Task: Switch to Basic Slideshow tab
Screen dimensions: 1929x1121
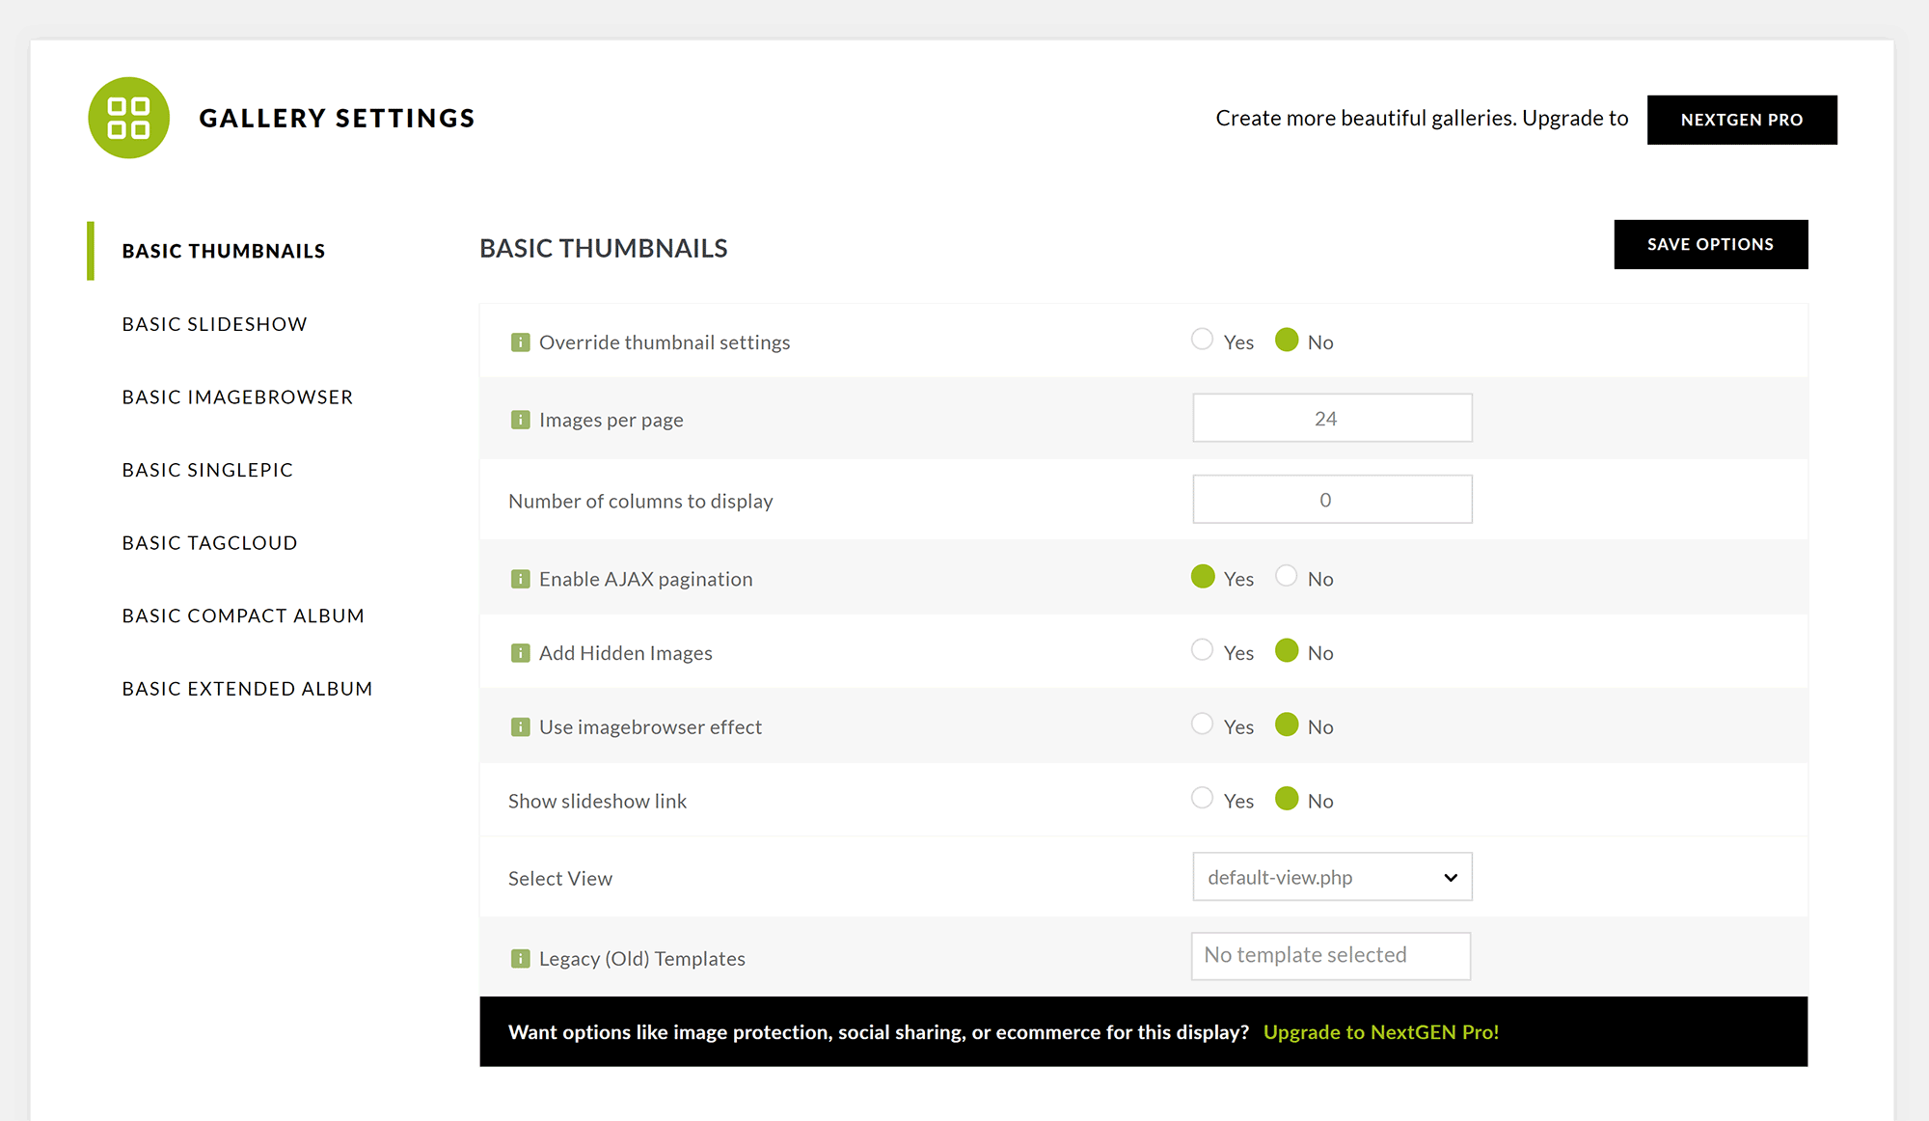Action: click(214, 324)
